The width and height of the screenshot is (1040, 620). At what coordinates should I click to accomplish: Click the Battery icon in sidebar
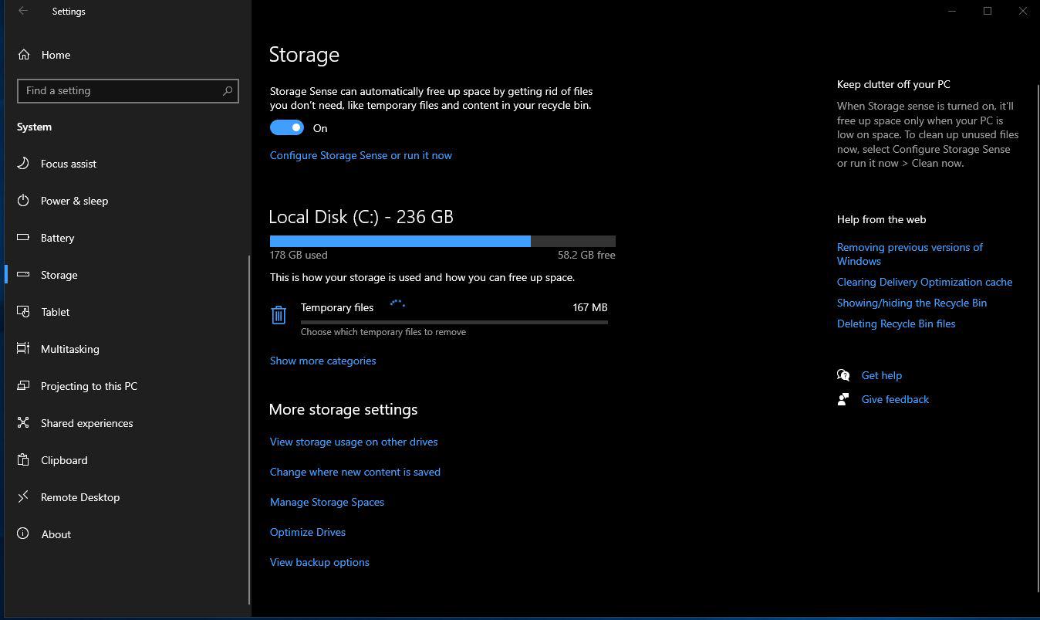23,238
